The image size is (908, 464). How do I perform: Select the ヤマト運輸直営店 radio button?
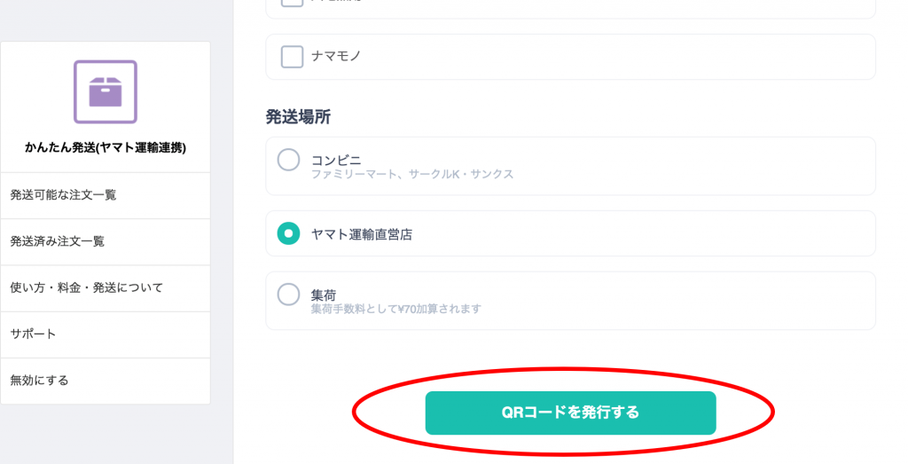click(288, 233)
